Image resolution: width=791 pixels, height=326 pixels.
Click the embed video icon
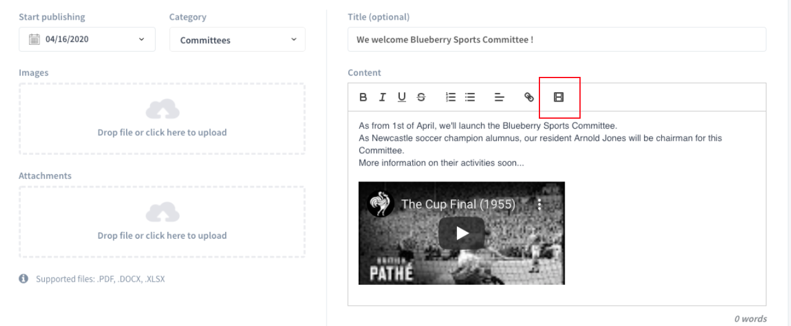coord(558,97)
